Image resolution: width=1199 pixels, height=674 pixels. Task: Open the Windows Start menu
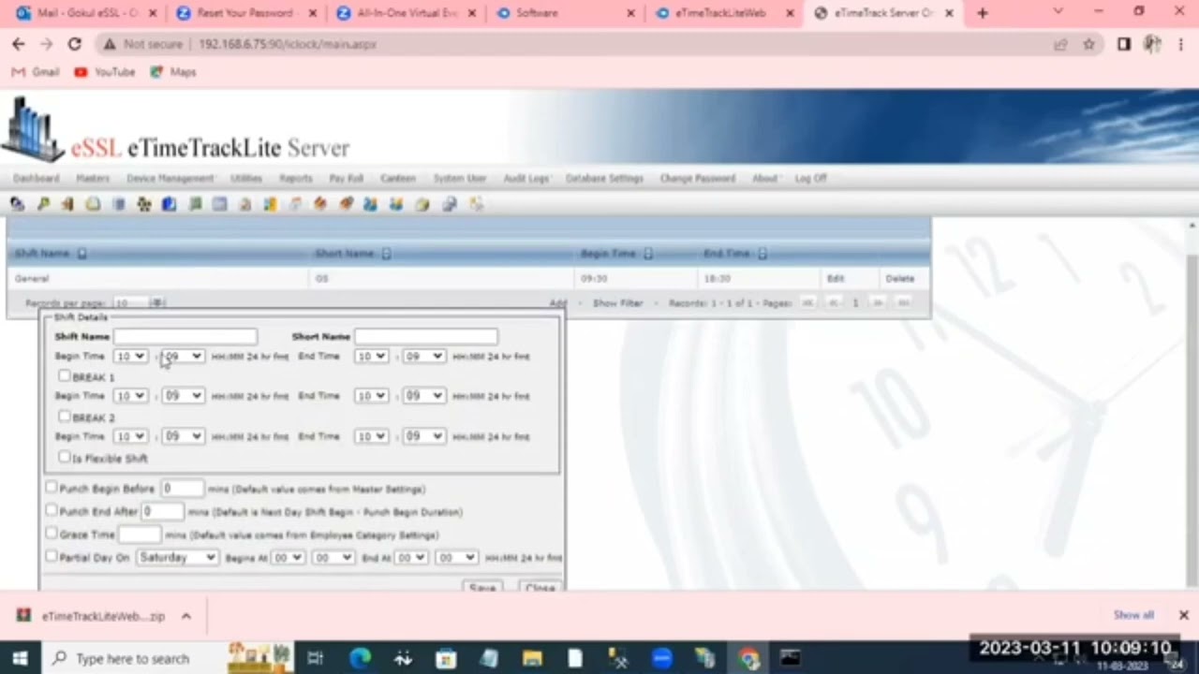tap(20, 658)
